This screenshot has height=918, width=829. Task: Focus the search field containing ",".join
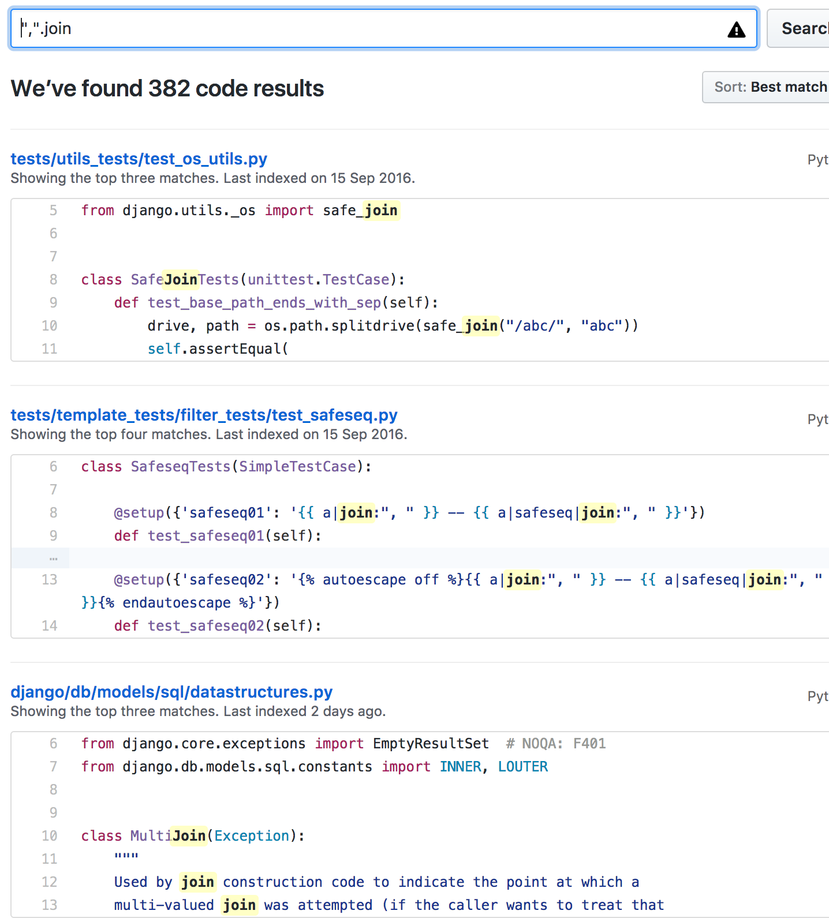click(x=384, y=28)
